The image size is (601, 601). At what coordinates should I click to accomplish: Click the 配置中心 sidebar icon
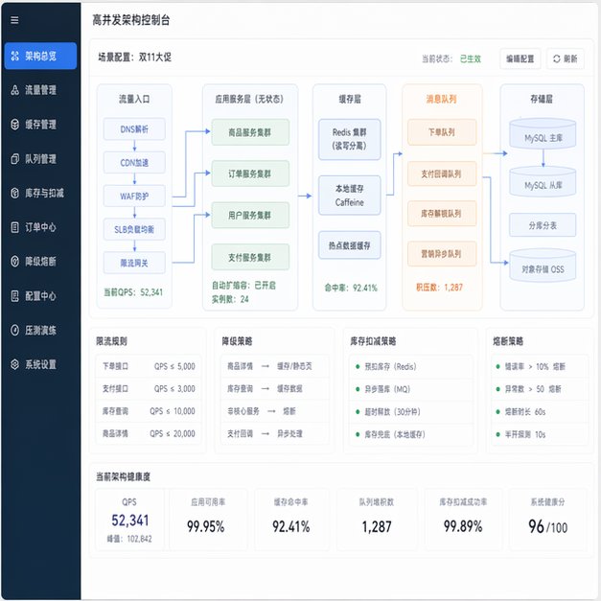tap(15, 296)
